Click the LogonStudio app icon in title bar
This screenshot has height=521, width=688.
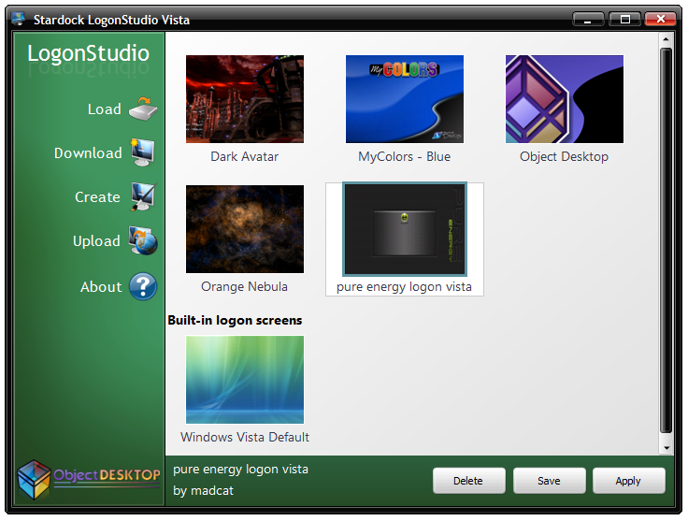19,19
